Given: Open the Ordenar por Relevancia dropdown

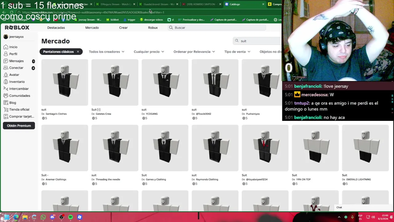Looking at the screenshot, I should coord(194,52).
